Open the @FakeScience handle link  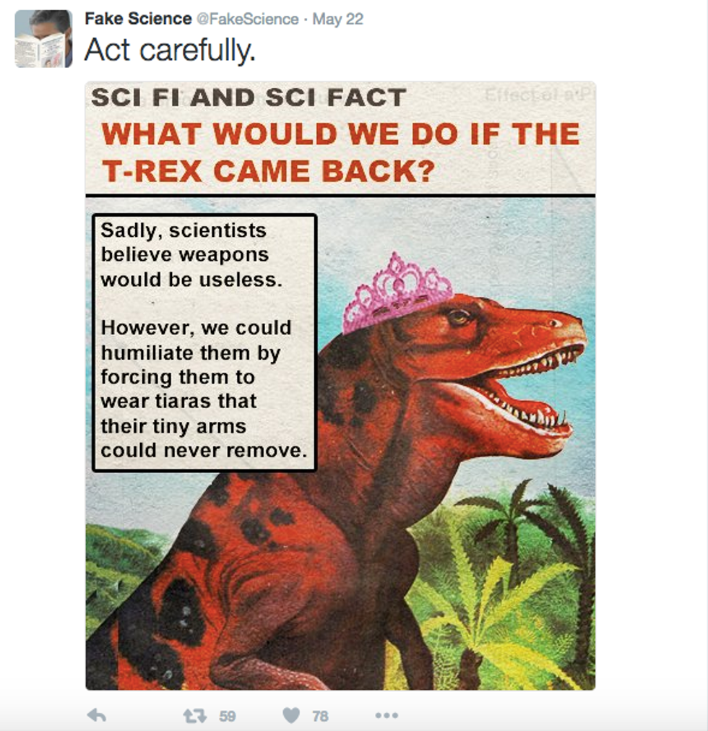[x=248, y=19]
